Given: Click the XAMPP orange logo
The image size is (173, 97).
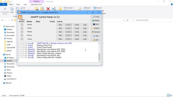Looking at the screenshot, I should tap(20, 17).
